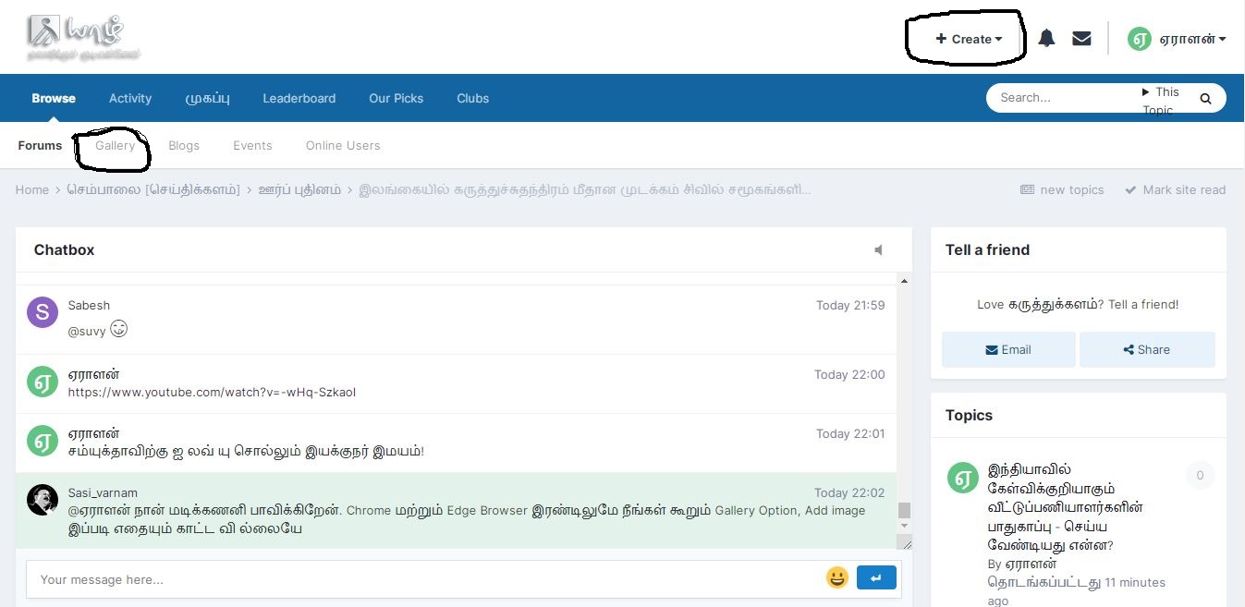Click Sabesh's purple avatar in Chatbox
Screen dimensions: 1245x607
pyautogui.click(x=43, y=312)
